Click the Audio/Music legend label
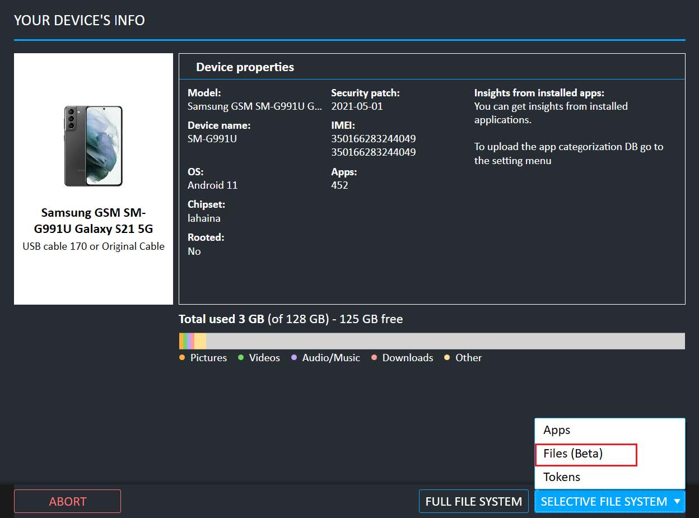Screen dimensions: 699x518 pyautogui.click(x=331, y=358)
